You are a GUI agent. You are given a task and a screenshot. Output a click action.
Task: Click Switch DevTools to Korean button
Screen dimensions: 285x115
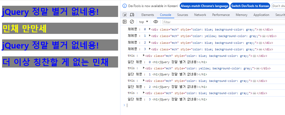(x=250, y=6)
